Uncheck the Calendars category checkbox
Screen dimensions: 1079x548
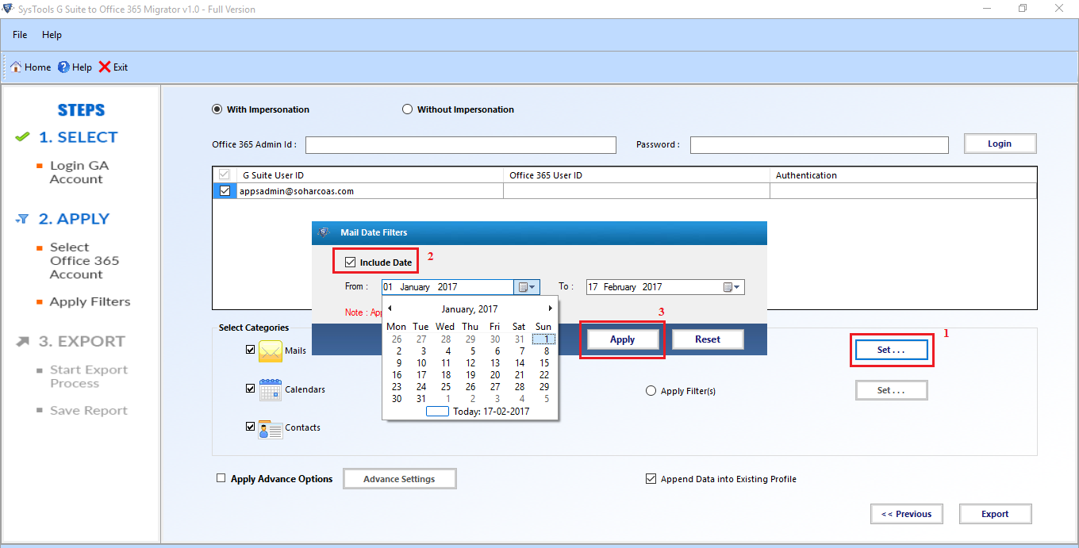[250, 389]
